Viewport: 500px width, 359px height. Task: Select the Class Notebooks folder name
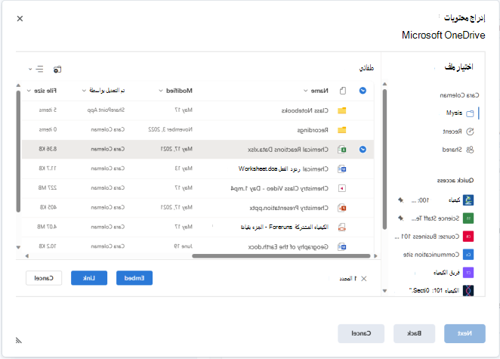(304, 111)
